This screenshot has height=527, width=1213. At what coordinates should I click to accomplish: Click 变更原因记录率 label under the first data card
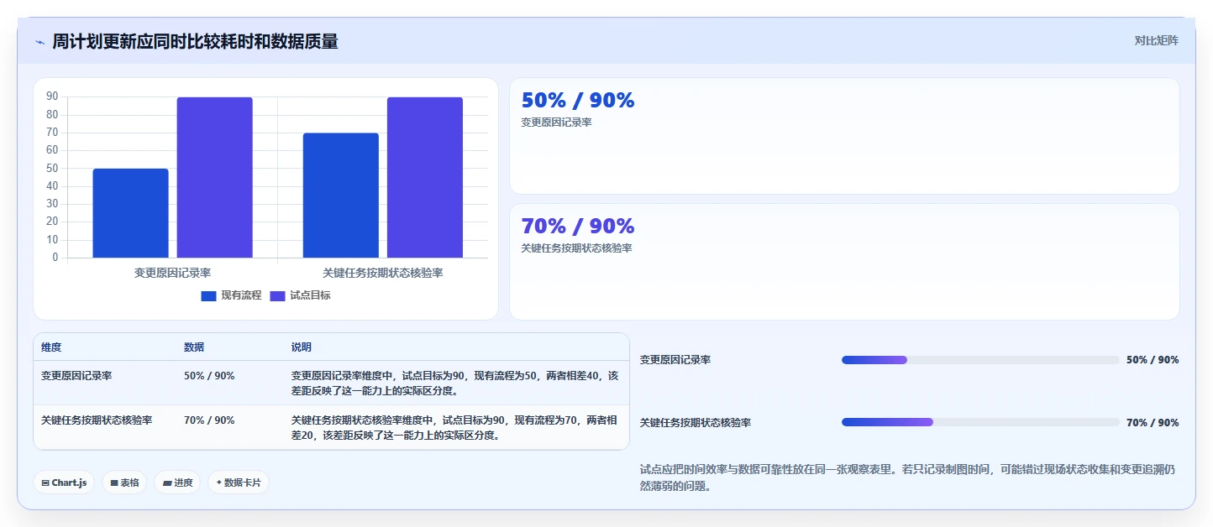[x=557, y=123]
